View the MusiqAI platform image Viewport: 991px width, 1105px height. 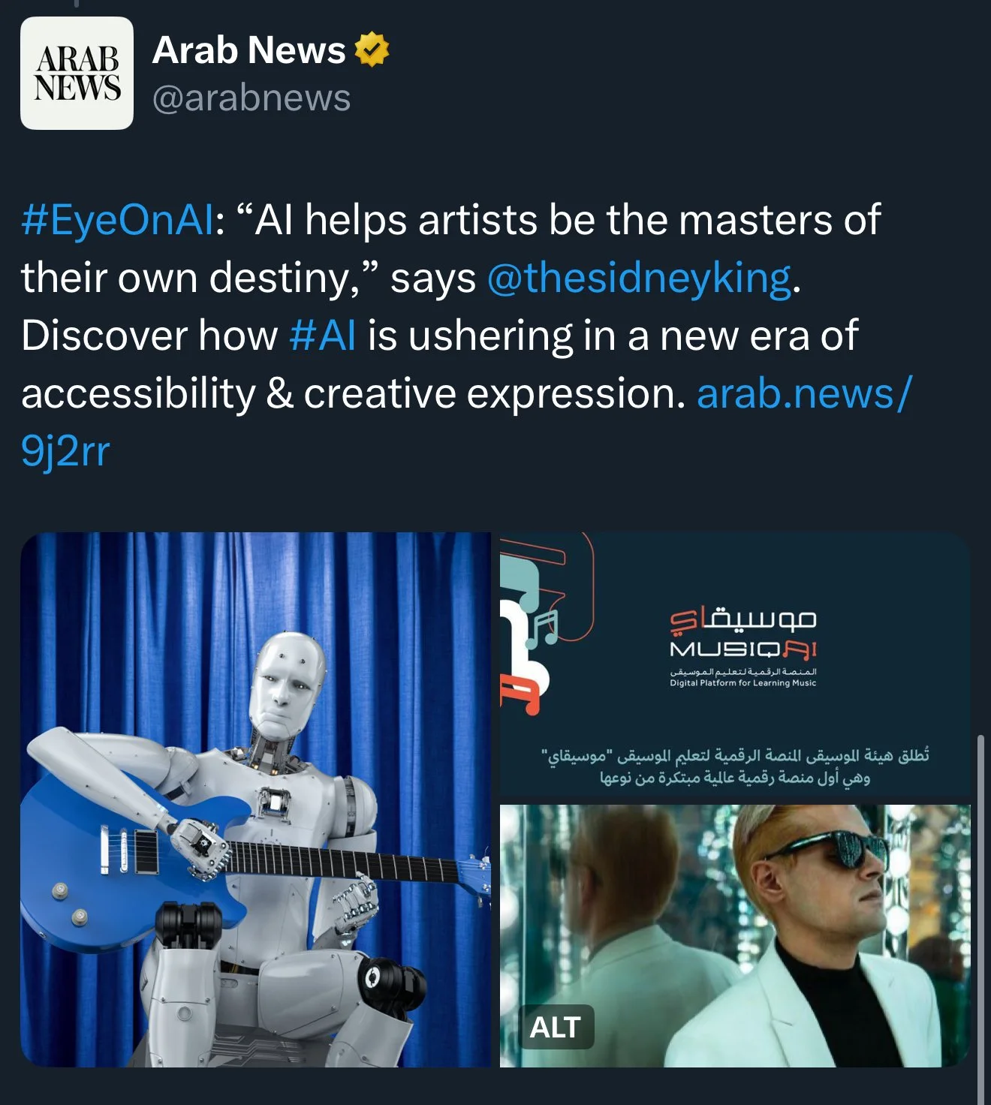[x=735, y=664]
